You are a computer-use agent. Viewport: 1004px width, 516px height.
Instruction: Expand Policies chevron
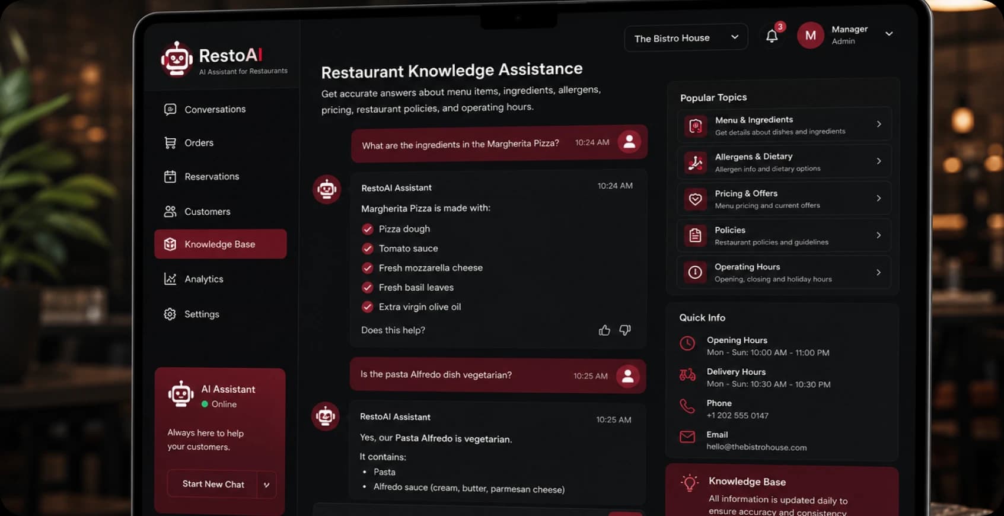[x=879, y=235]
